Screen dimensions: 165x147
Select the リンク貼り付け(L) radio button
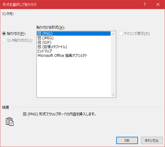(x=4, y=40)
